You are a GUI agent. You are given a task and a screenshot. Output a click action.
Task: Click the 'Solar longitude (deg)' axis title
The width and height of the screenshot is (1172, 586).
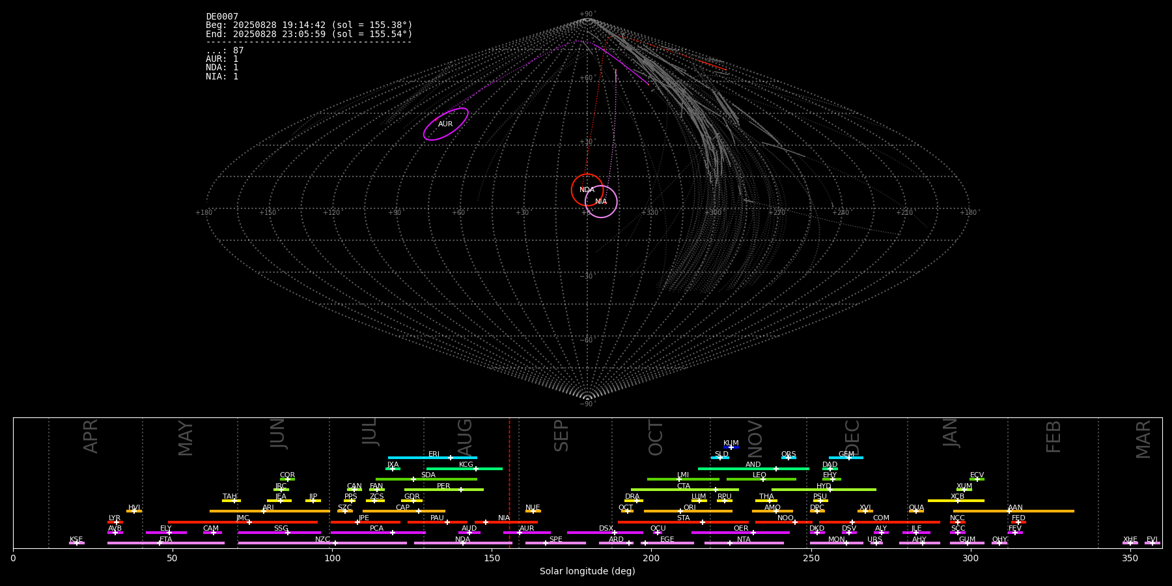click(587, 571)
